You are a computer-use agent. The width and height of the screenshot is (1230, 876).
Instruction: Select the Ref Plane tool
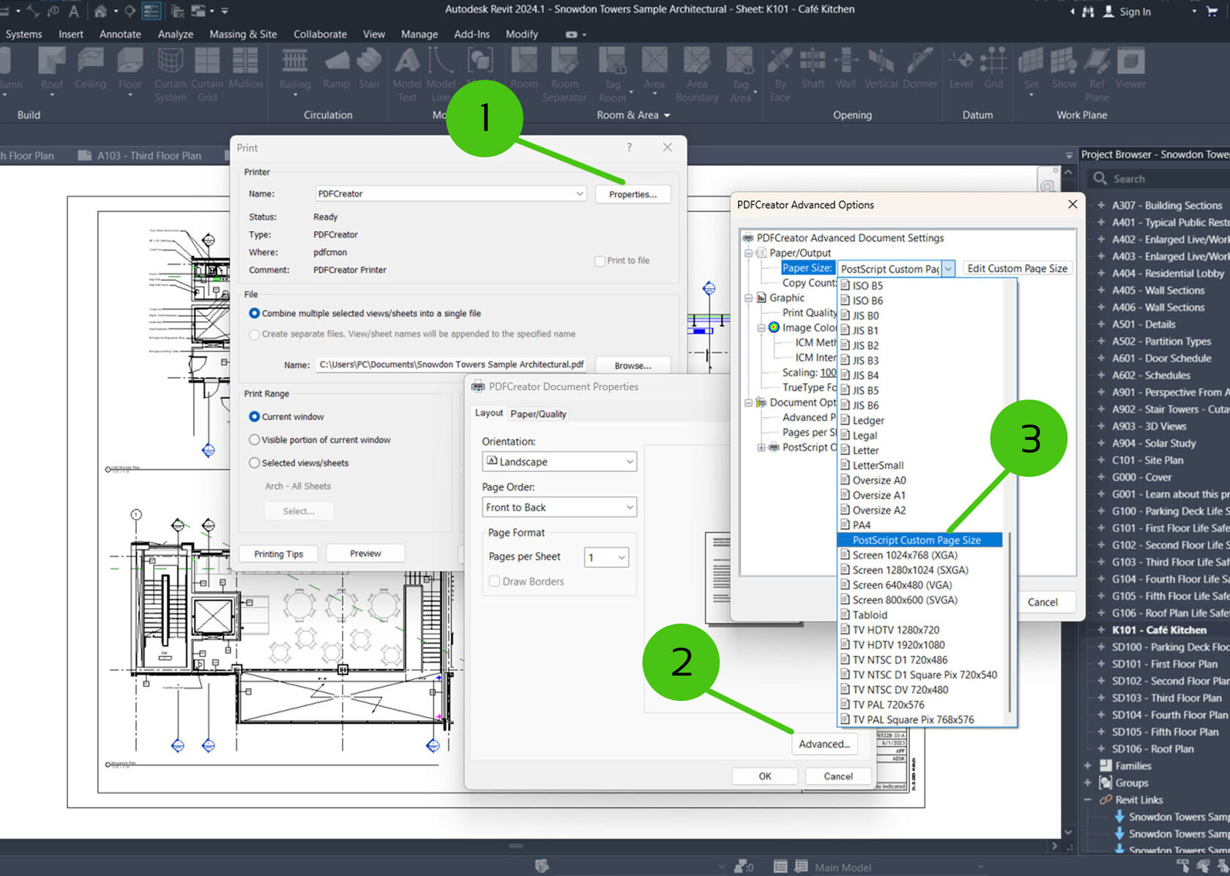1097,74
